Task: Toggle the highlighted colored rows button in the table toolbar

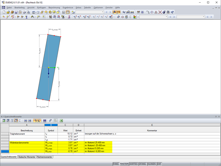Action: (x=16, y=121)
